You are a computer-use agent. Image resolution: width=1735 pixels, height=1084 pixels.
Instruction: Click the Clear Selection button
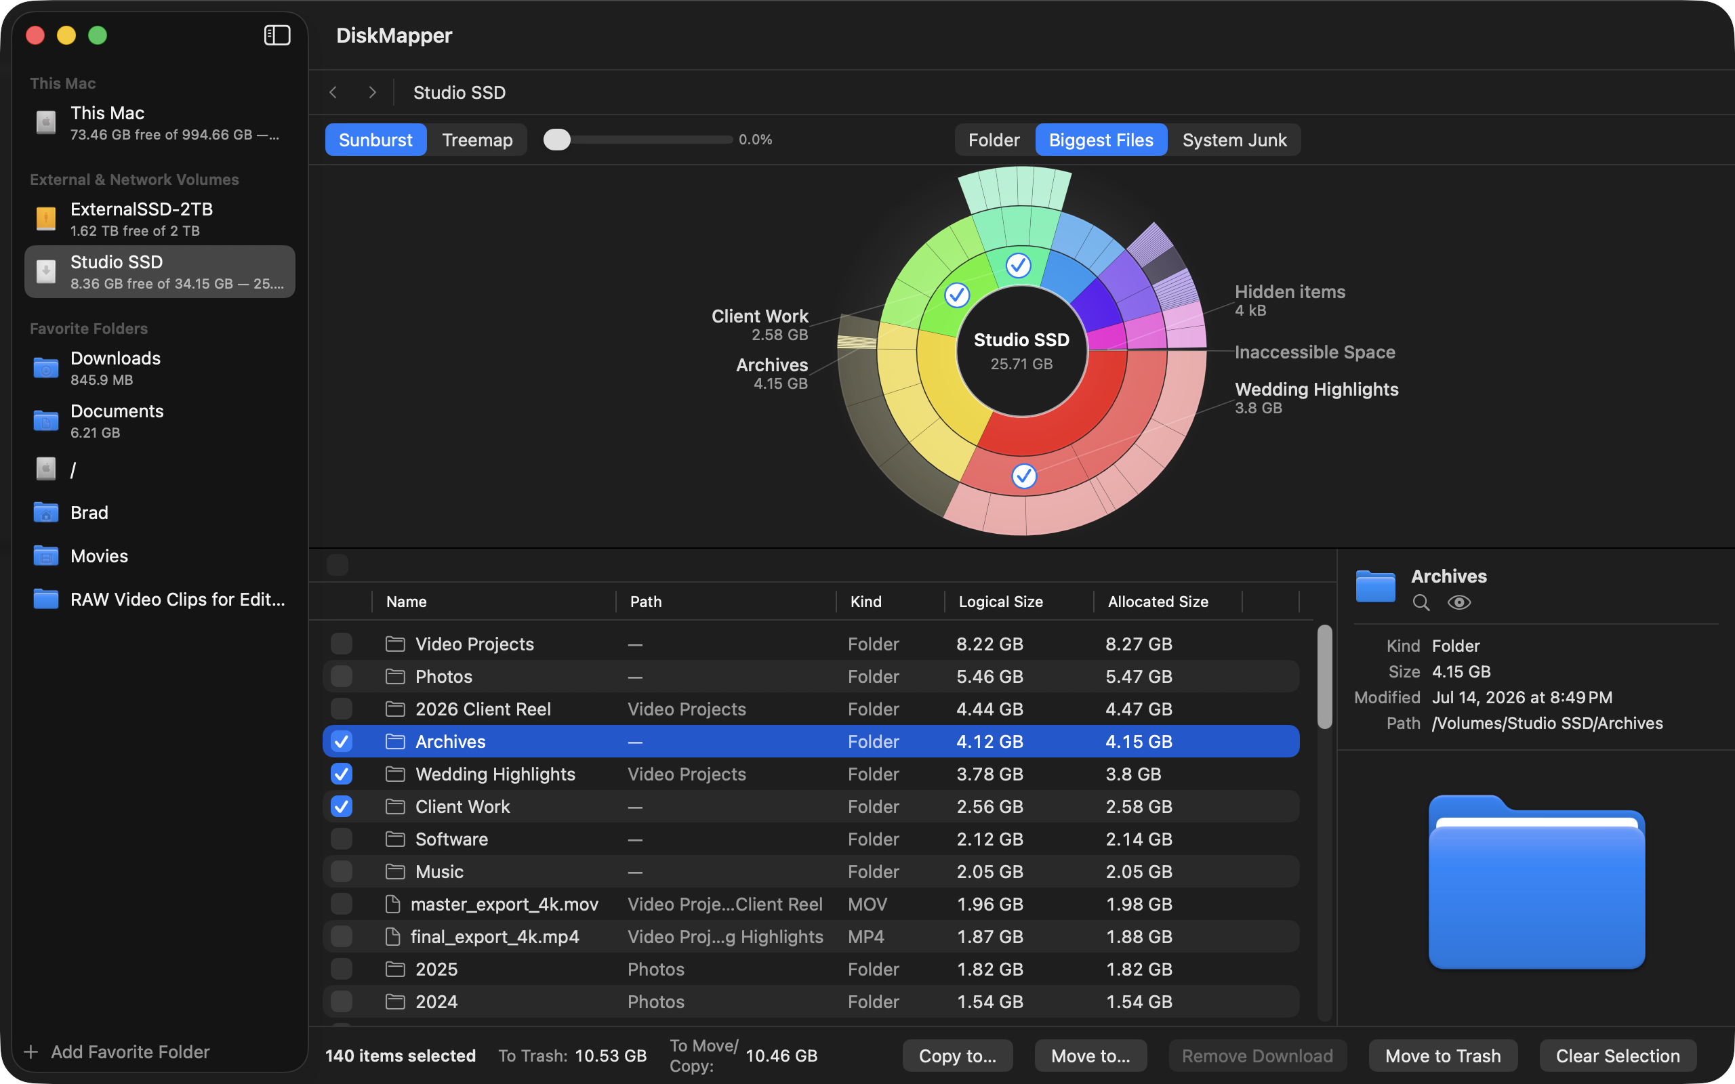click(1618, 1056)
